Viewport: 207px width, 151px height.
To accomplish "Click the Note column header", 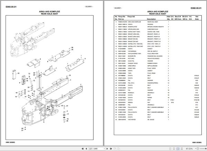I will (197, 19).
